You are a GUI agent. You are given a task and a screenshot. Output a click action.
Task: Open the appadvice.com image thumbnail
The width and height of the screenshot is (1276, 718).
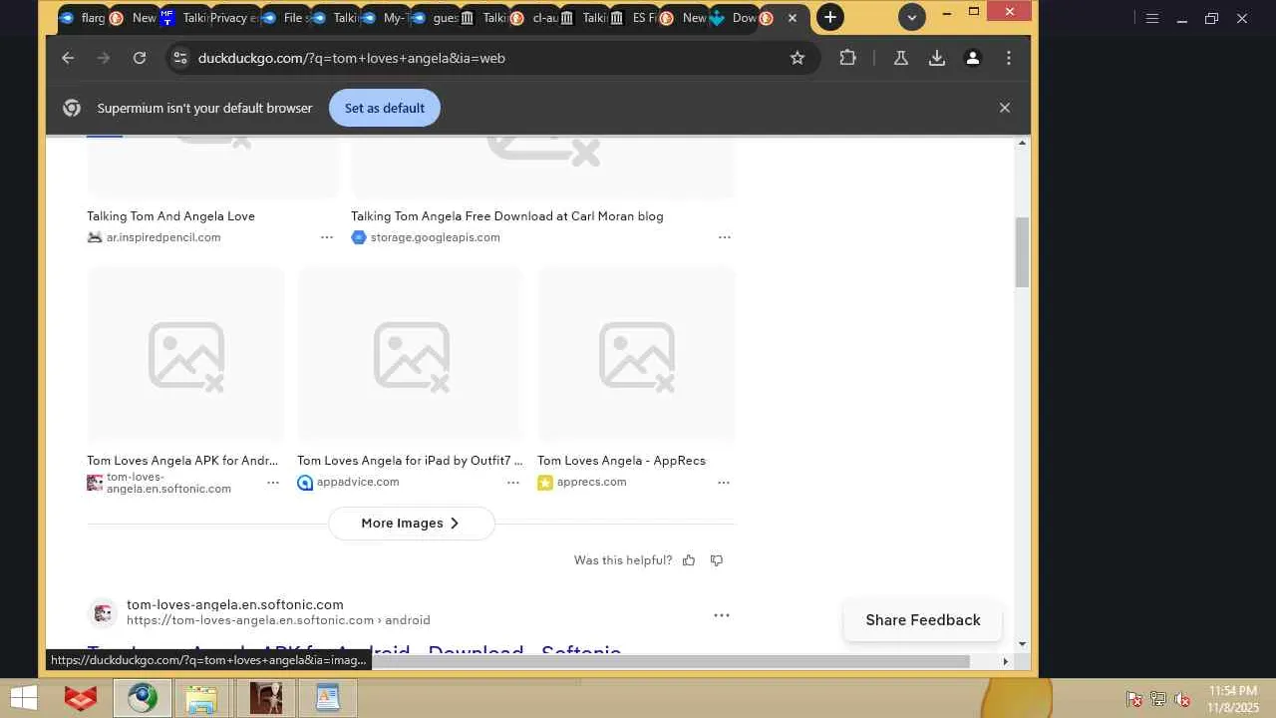coord(411,355)
